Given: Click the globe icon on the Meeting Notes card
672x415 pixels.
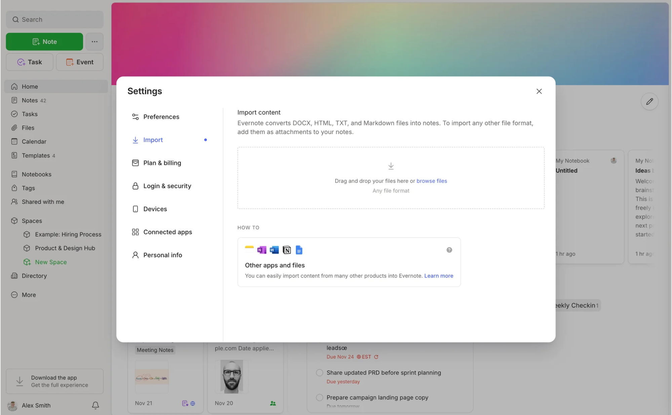Looking at the screenshot, I should pyautogui.click(x=193, y=403).
